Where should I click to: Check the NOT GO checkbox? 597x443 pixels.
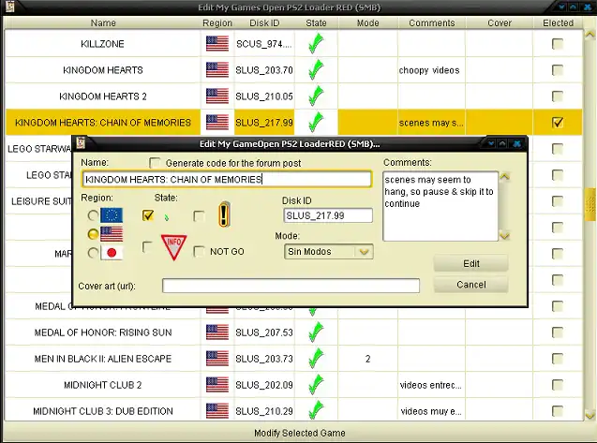199,251
